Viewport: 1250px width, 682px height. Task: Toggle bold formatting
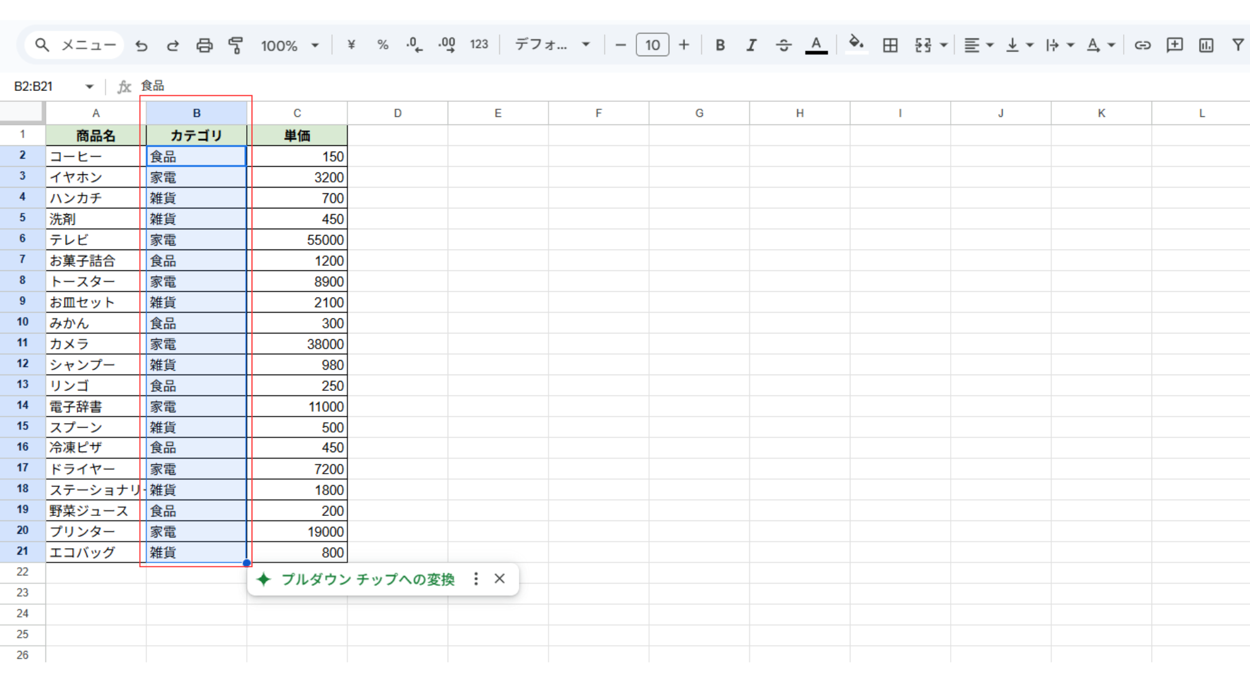pyautogui.click(x=720, y=45)
